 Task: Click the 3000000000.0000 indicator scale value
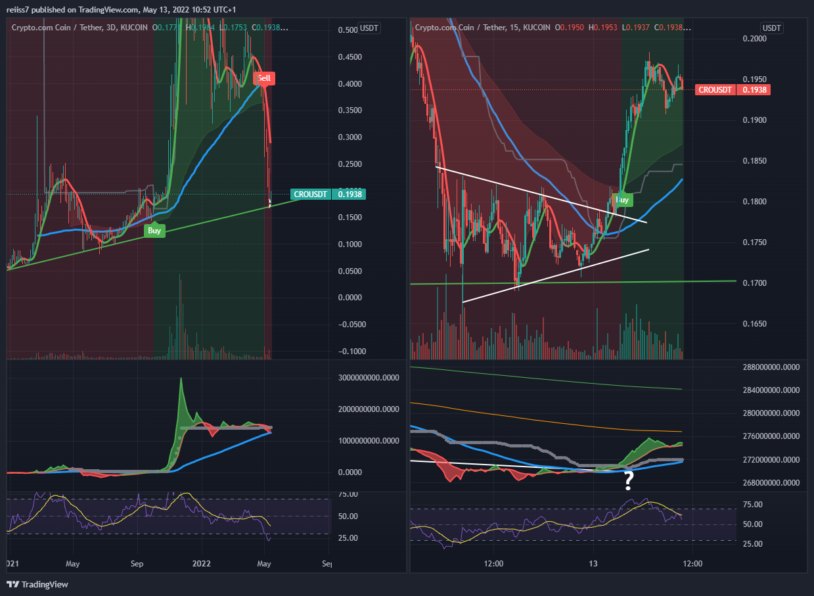tap(368, 378)
